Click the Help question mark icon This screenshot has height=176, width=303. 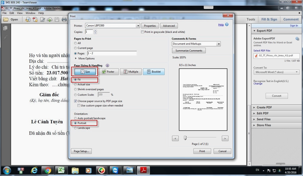pyautogui.click(x=227, y=25)
